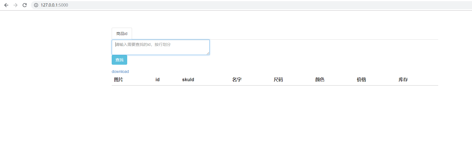
Task: Click the 库存 column header
Action: [403, 80]
